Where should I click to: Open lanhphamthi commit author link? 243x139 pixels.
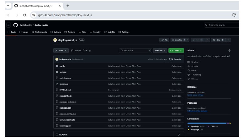(x=65, y=59)
